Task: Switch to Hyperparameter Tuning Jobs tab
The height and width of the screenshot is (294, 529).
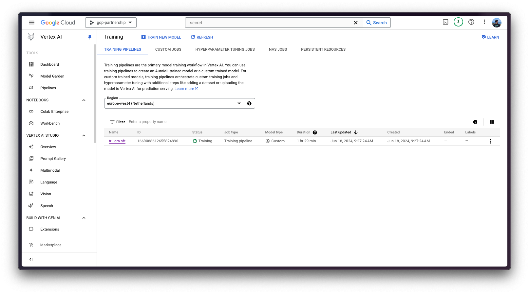Action: click(x=225, y=49)
